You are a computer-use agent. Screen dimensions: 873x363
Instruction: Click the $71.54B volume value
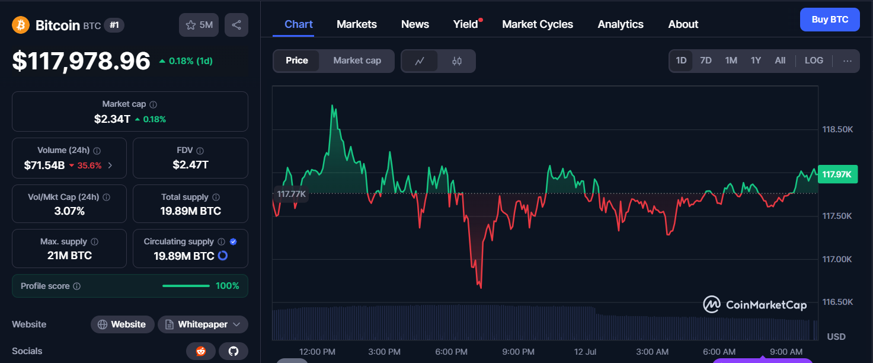(44, 165)
